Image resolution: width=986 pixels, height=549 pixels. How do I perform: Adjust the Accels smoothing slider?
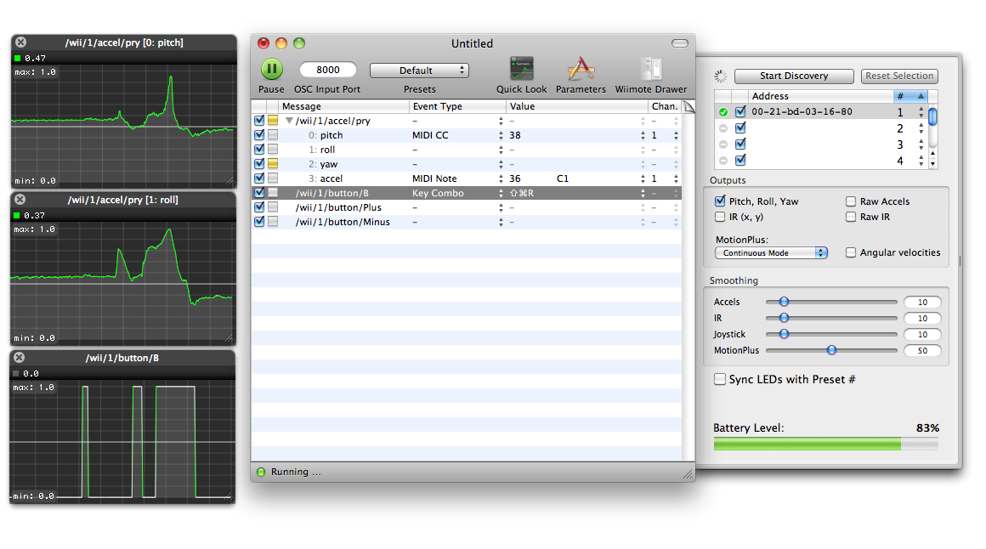tap(785, 302)
